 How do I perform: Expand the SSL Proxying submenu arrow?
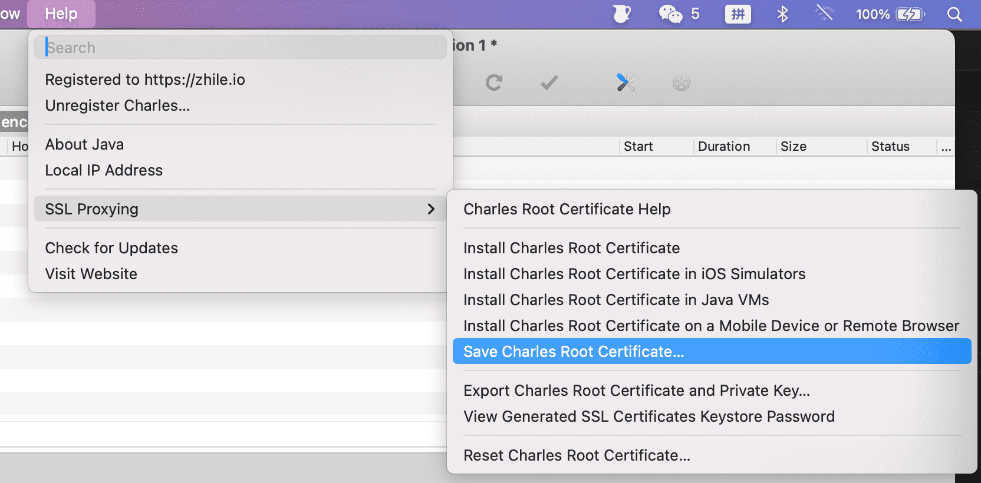point(431,209)
